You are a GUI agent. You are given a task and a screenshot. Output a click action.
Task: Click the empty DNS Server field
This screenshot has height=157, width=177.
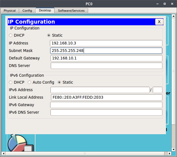(106, 66)
